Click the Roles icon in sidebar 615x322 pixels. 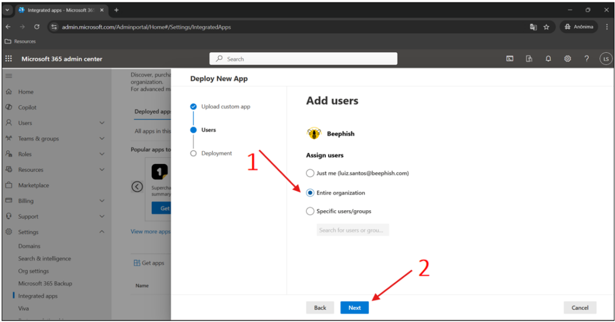(8, 154)
